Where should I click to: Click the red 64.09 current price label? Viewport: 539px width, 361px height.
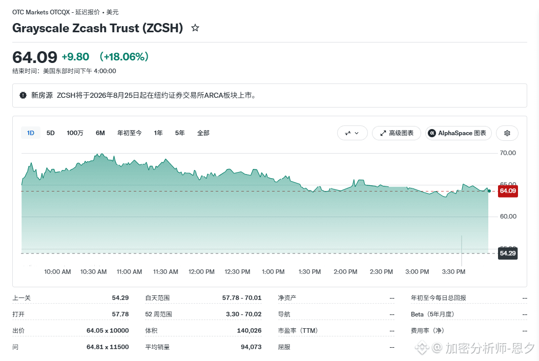pos(508,191)
